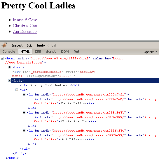
Task: Collapse the li node for nm0226459
Action: (24, 131)
